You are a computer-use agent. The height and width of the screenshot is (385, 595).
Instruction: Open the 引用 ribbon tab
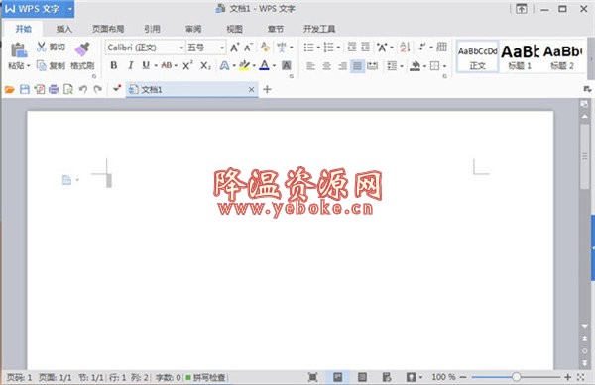152,29
